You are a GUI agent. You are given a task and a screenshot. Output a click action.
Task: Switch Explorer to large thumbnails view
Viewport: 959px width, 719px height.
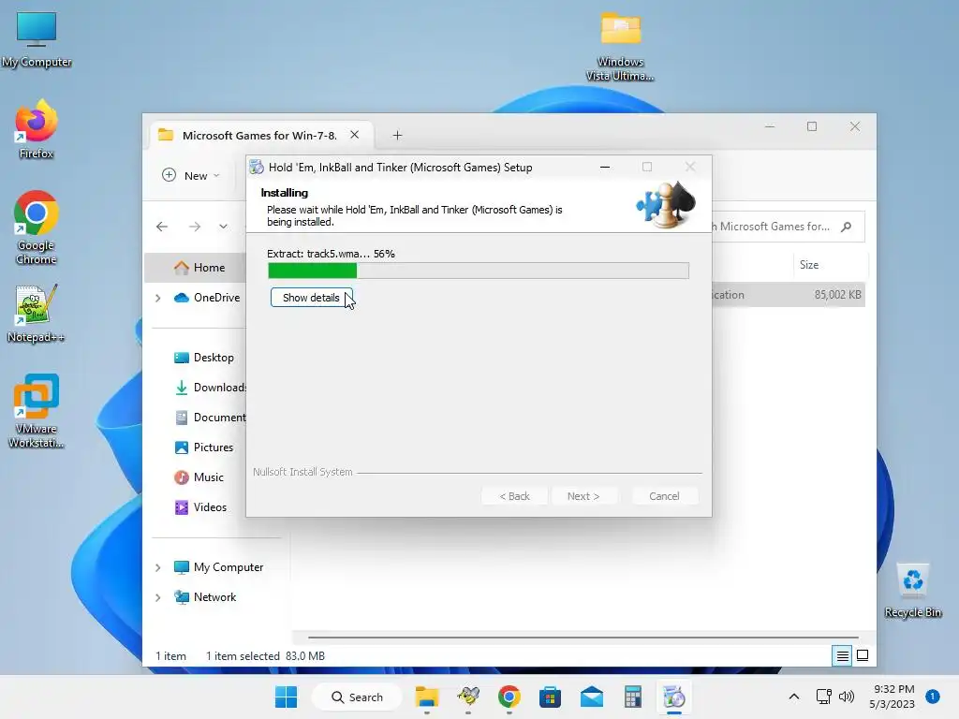(x=863, y=655)
